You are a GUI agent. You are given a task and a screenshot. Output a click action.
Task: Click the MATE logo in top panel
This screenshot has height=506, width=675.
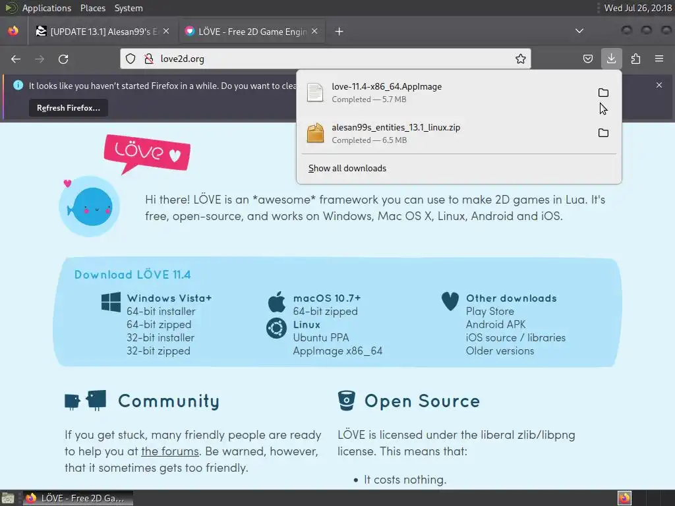pyautogui.click(x=11, y=8)
